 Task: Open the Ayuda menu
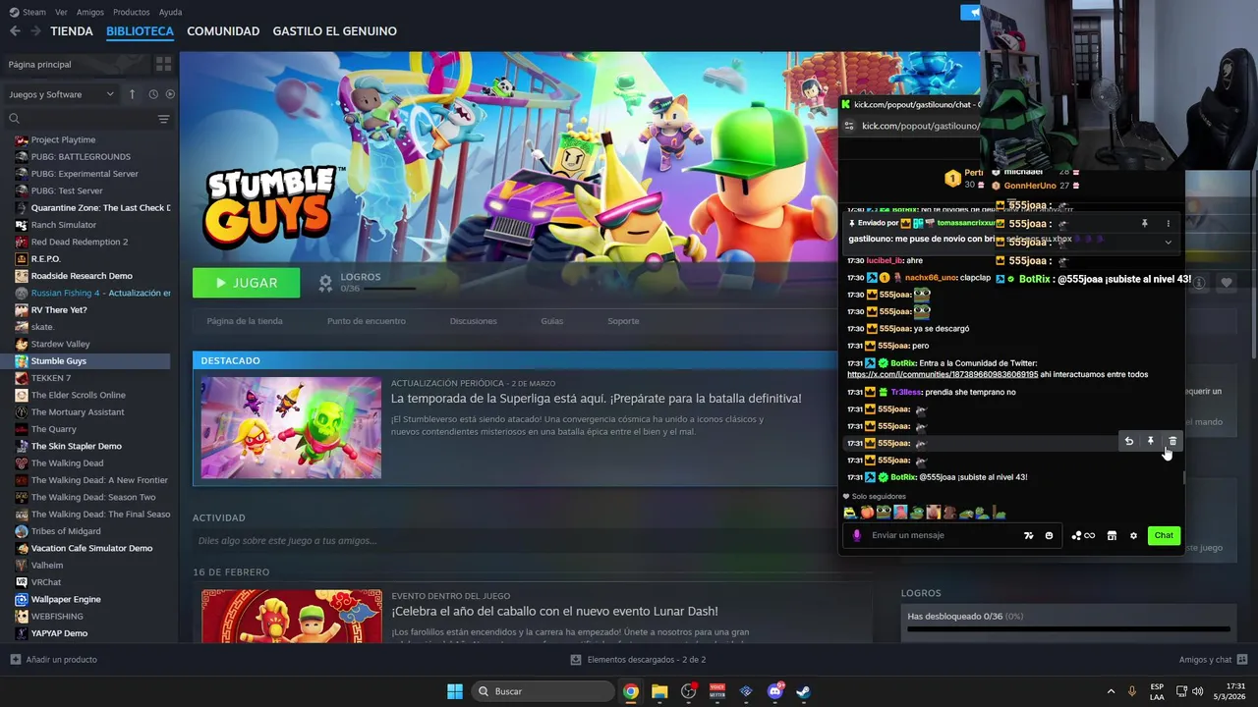[x=170, y=12]
